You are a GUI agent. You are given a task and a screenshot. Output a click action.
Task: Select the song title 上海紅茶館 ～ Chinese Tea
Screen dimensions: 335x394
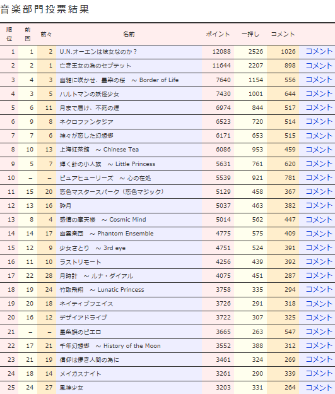[99, 150]
